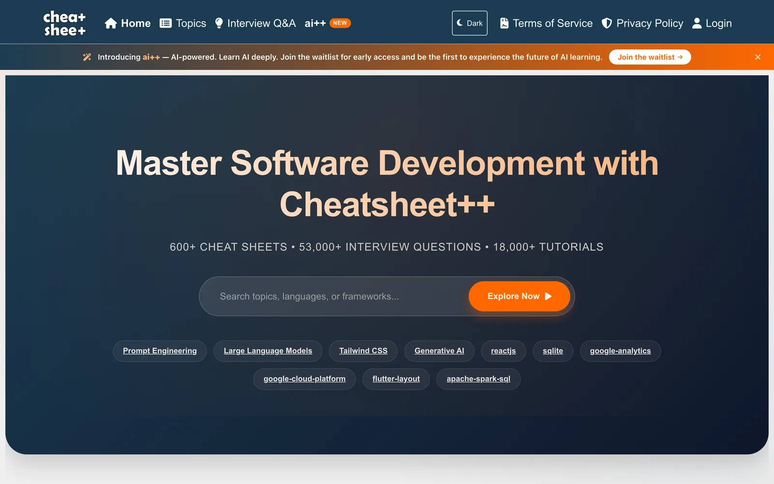Click the cheat sheet logo

[x=64, y=23]
